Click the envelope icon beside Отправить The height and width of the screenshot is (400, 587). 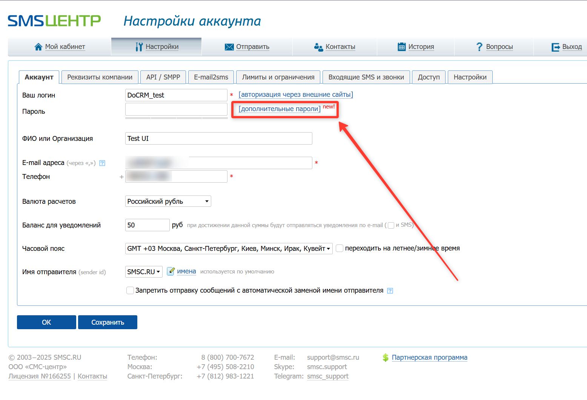(229, 47)
